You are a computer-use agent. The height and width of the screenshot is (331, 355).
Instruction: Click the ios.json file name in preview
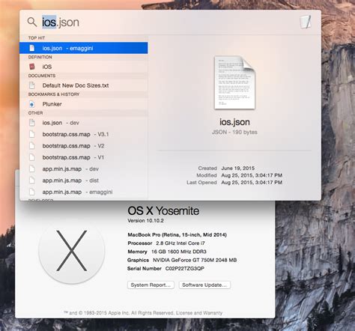tap(234, 122)
